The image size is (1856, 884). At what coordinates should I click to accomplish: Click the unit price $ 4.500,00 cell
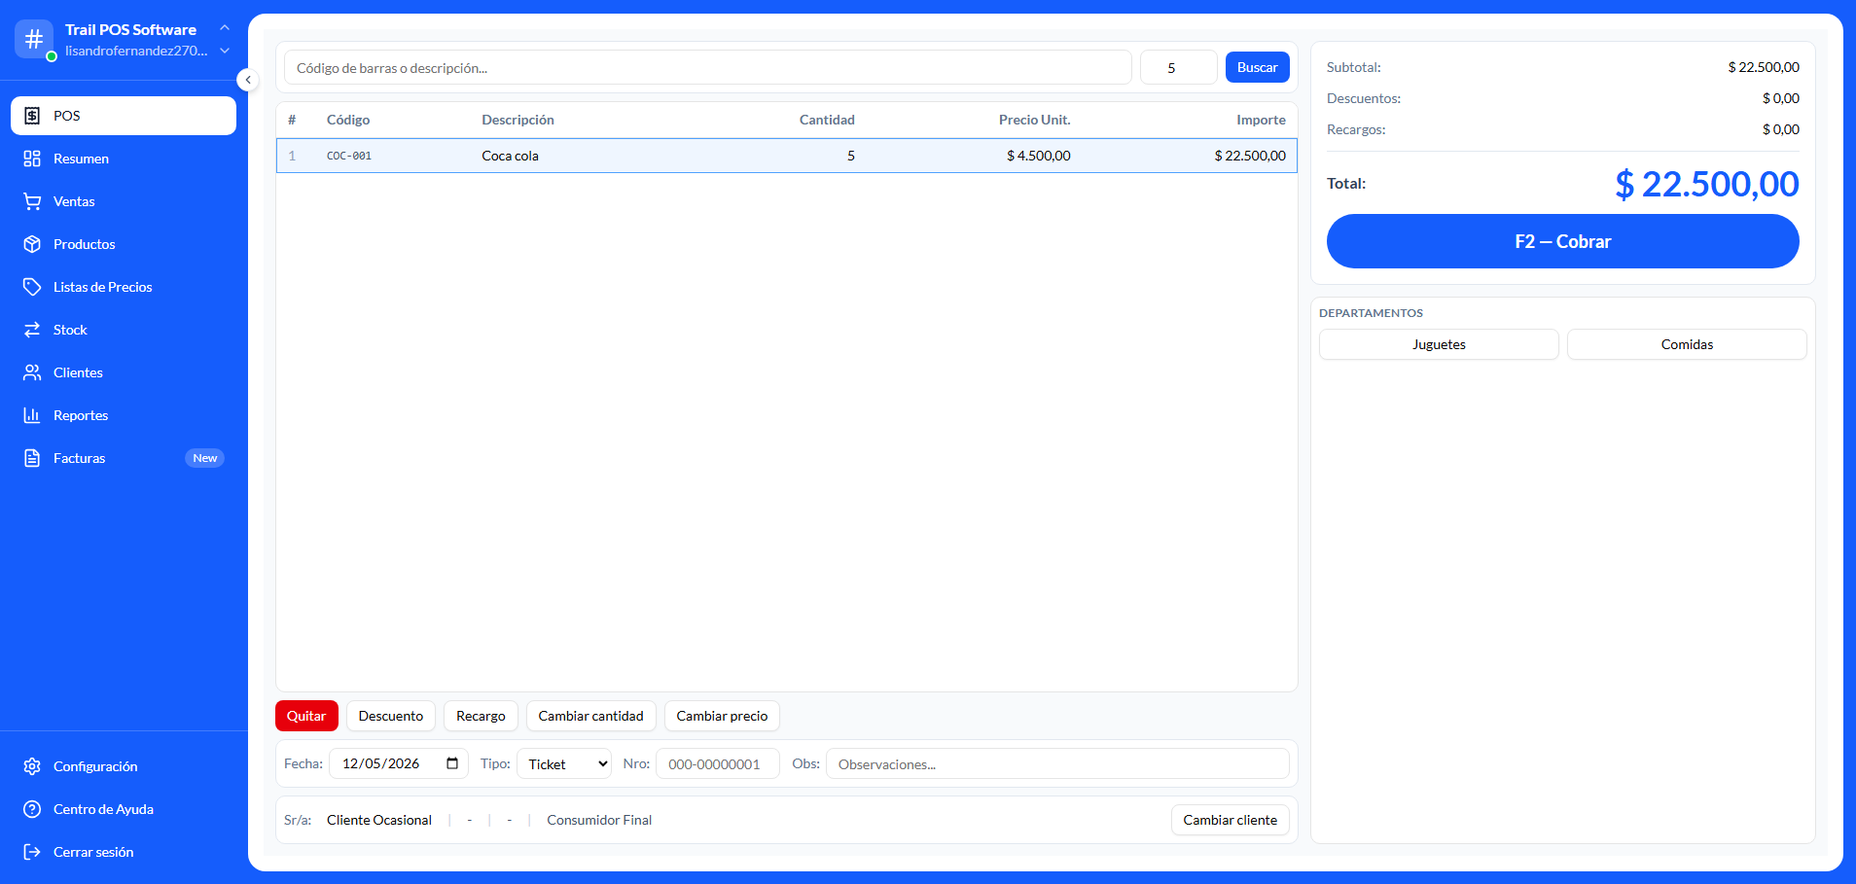(x=1039, y=156)
